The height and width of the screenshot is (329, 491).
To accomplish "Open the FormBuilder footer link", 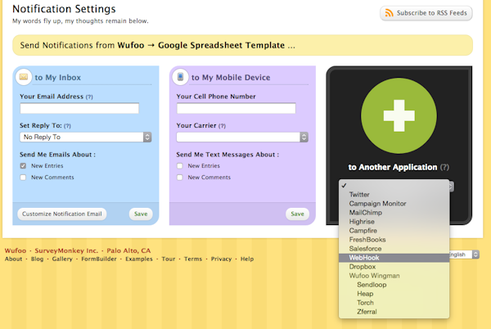I will (99, 259).
